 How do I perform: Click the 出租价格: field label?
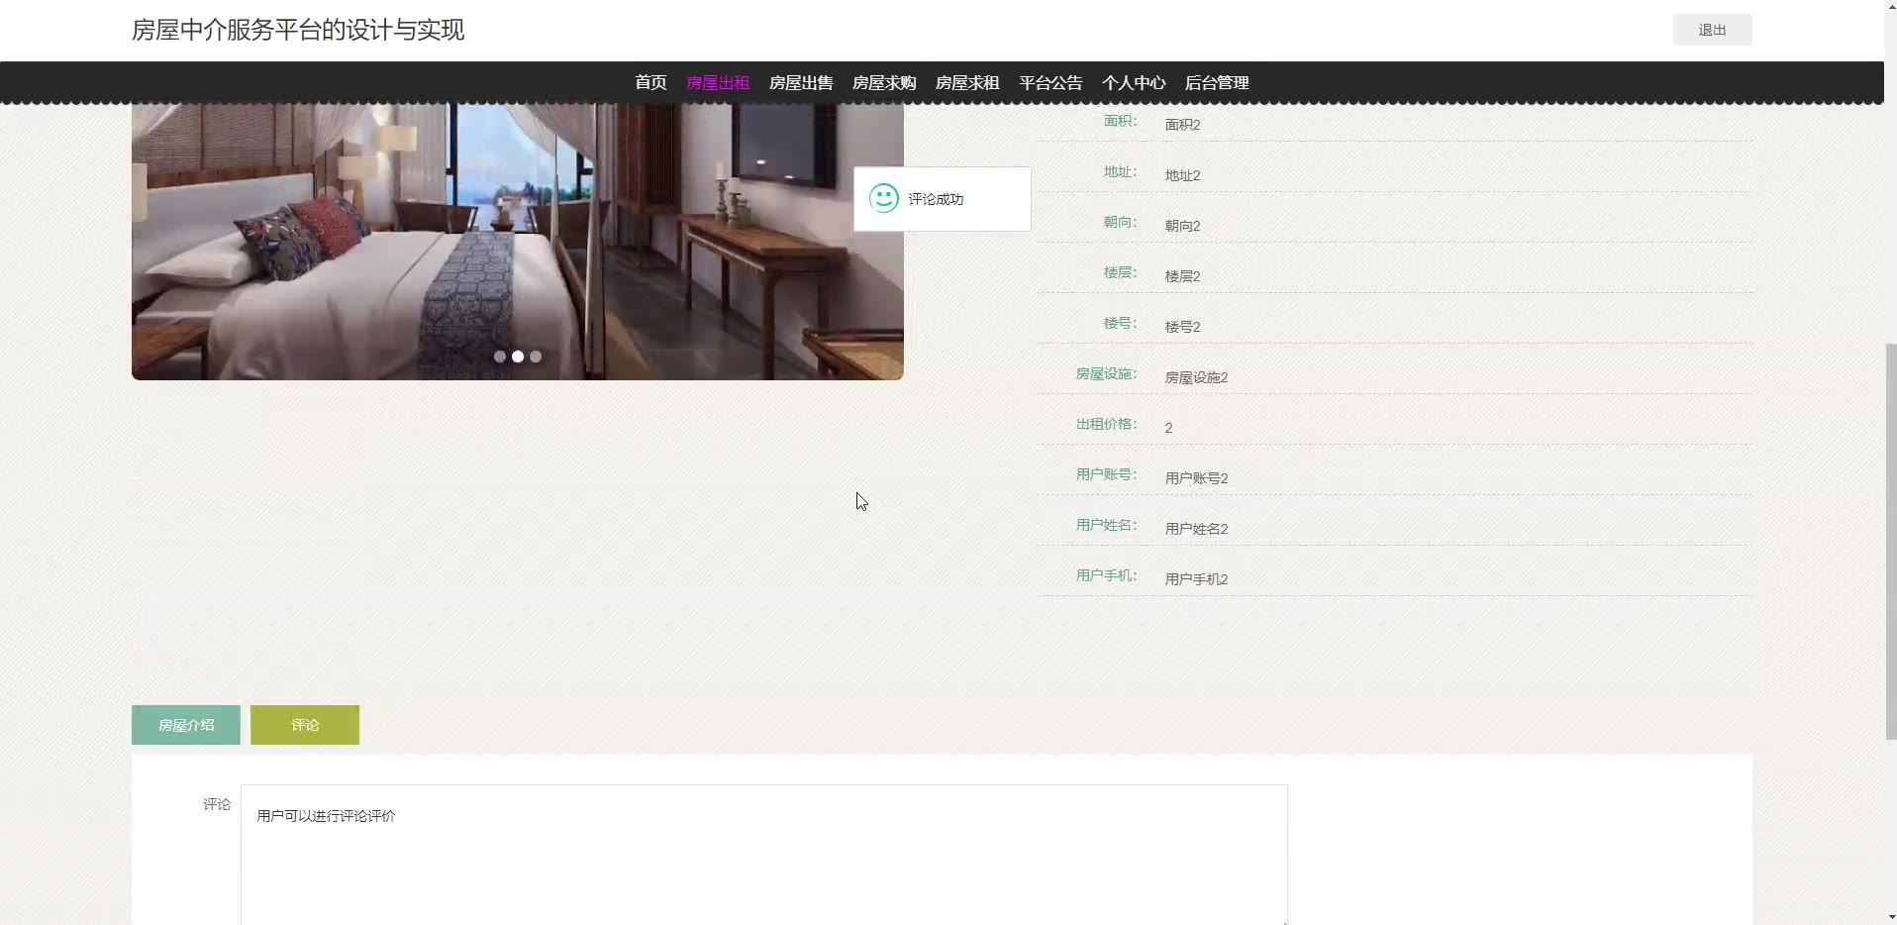[1106, 424]
